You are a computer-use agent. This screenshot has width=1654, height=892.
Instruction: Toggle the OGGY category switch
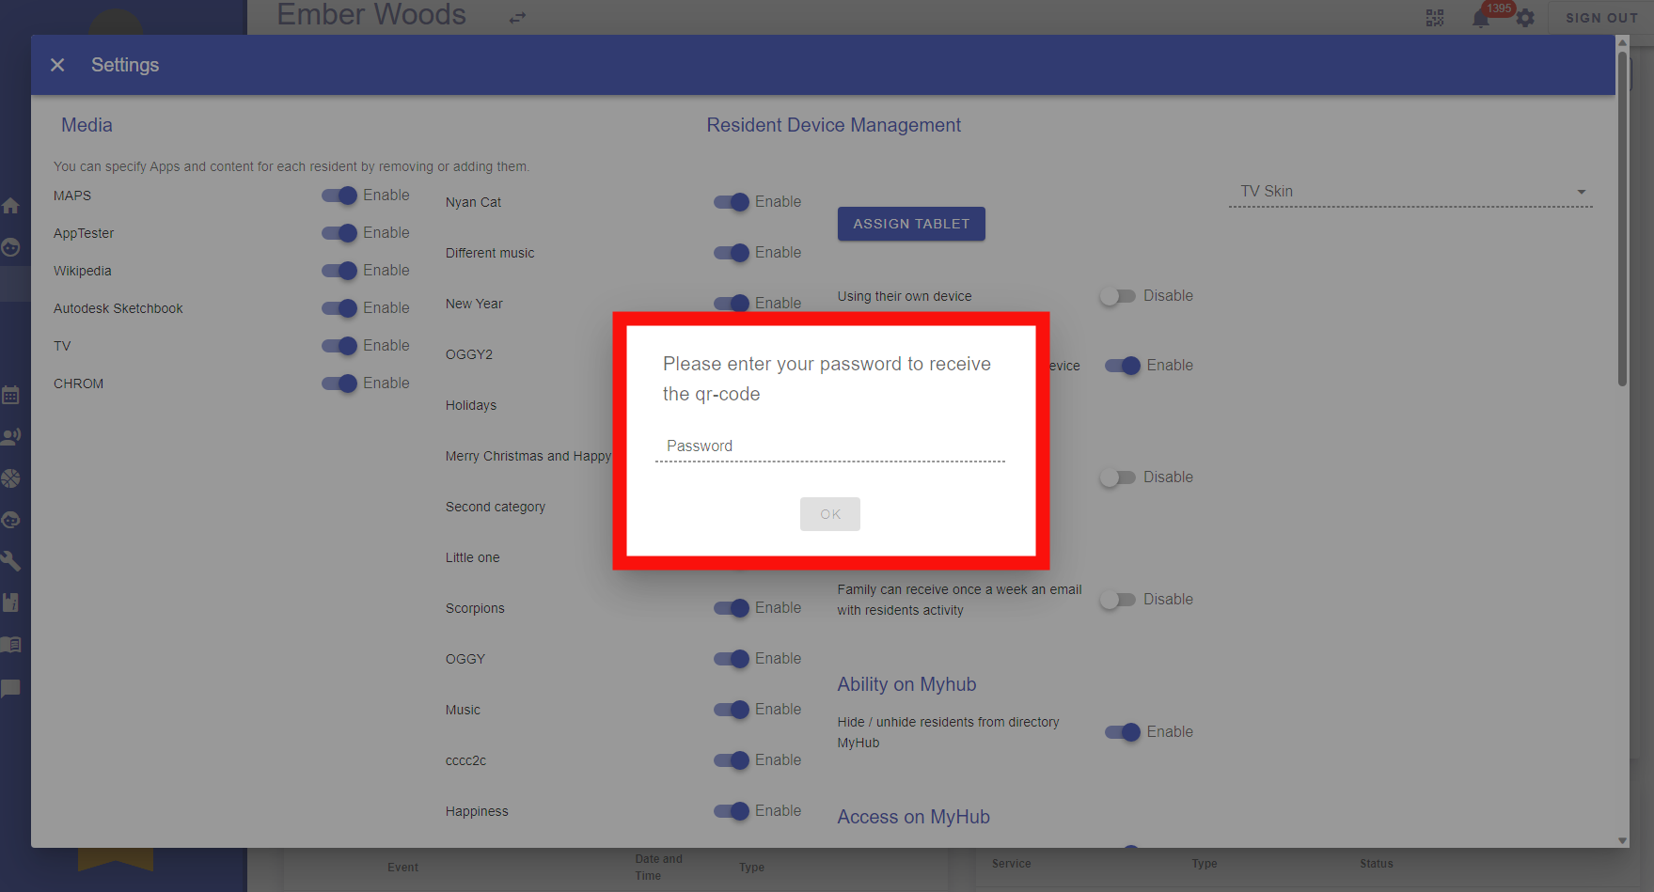(732, 659)
